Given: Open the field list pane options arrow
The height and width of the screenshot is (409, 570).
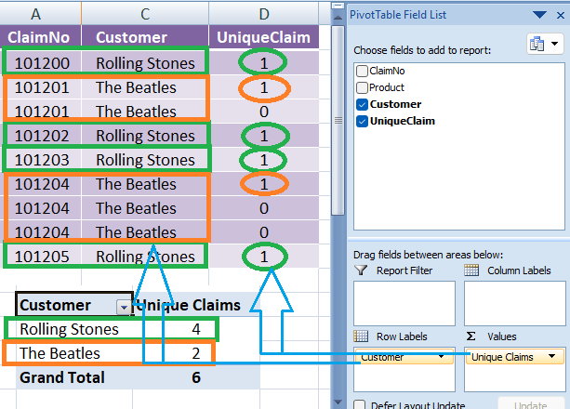Looking at the screenshot, I should click(538, 15).
